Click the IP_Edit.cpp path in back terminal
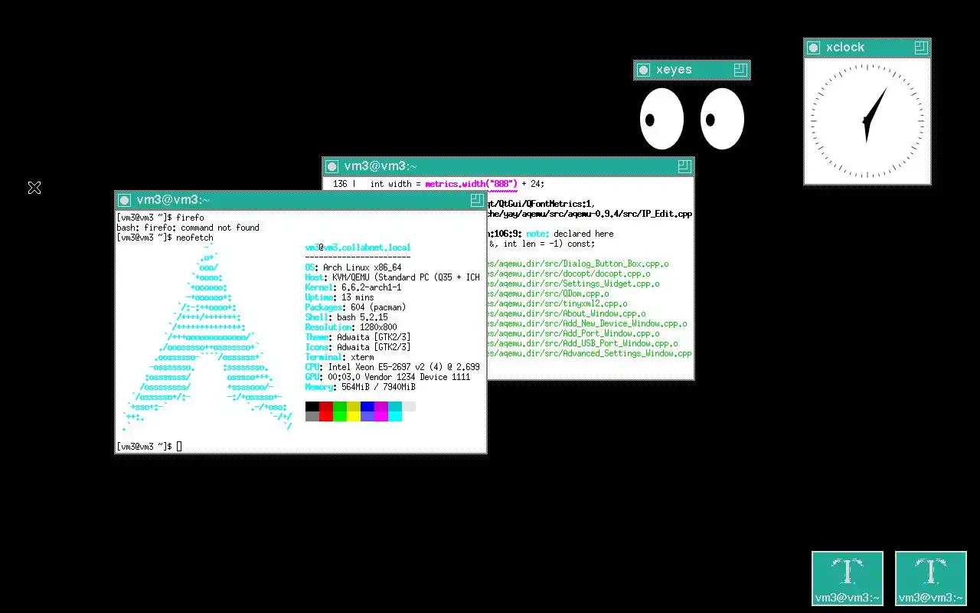 (x=590, y=214)
